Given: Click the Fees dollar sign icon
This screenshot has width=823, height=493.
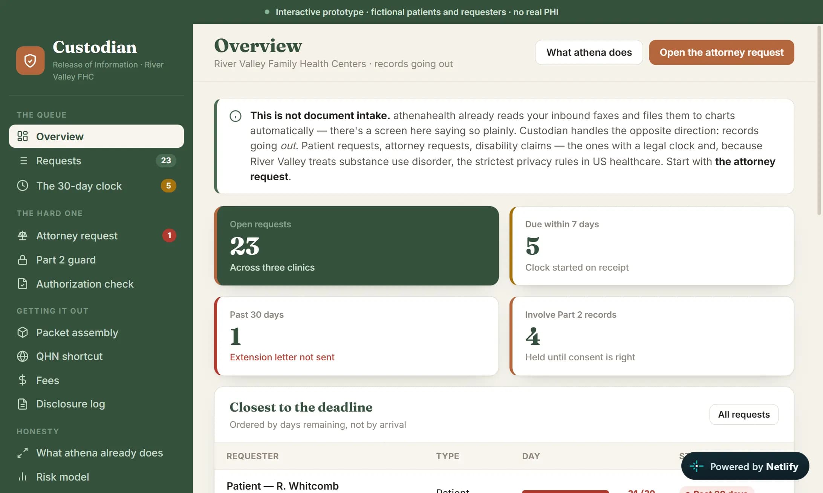Looking at the screenshot, I should point(23,380).
